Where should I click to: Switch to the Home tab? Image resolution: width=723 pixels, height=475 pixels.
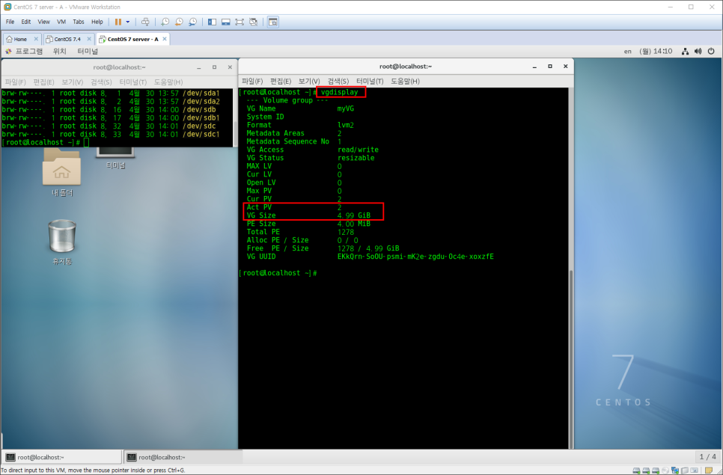(19, 39)
